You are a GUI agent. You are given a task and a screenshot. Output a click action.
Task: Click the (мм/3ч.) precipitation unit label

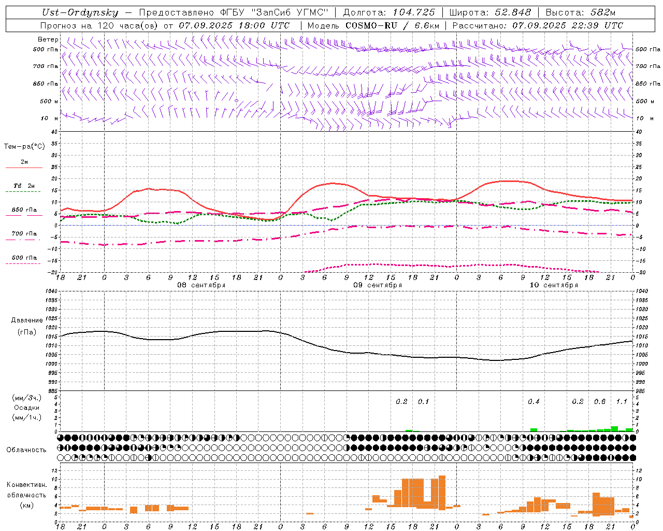27,398
